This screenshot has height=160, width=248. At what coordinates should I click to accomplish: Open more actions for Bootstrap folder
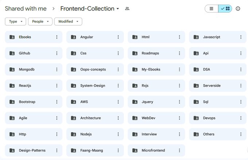[57, 102]
